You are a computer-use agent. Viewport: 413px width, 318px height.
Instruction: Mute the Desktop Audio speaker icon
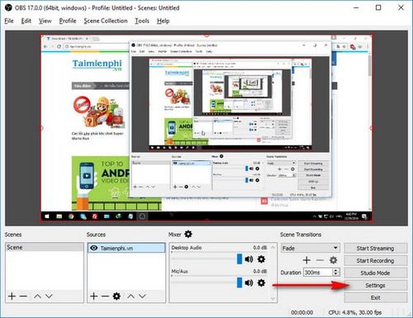(x=249, y=259)
